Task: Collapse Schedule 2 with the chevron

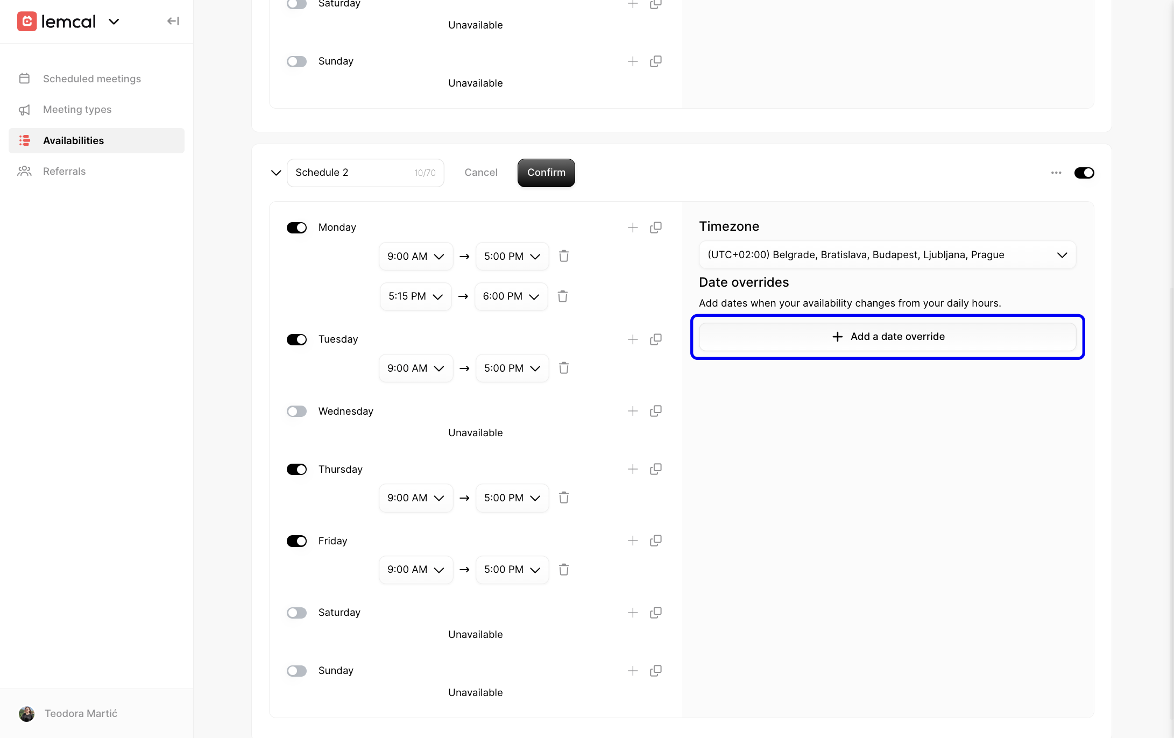Action: [x=276, y=173]
